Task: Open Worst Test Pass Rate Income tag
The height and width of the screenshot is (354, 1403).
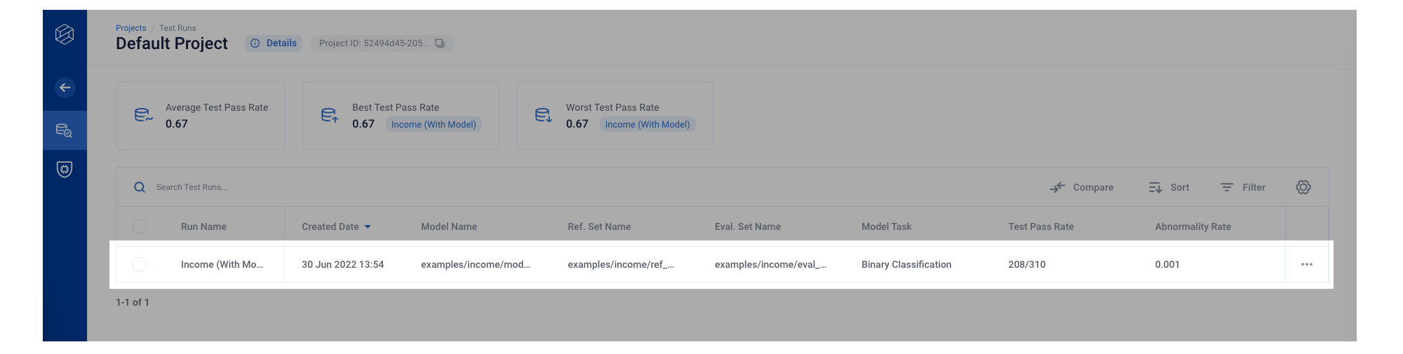Action: click(647, 125)
